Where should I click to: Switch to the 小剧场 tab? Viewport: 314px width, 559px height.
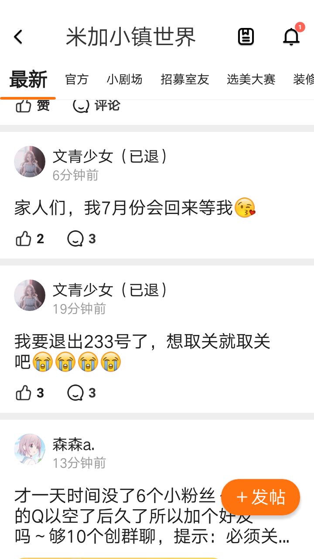(125, 79)
